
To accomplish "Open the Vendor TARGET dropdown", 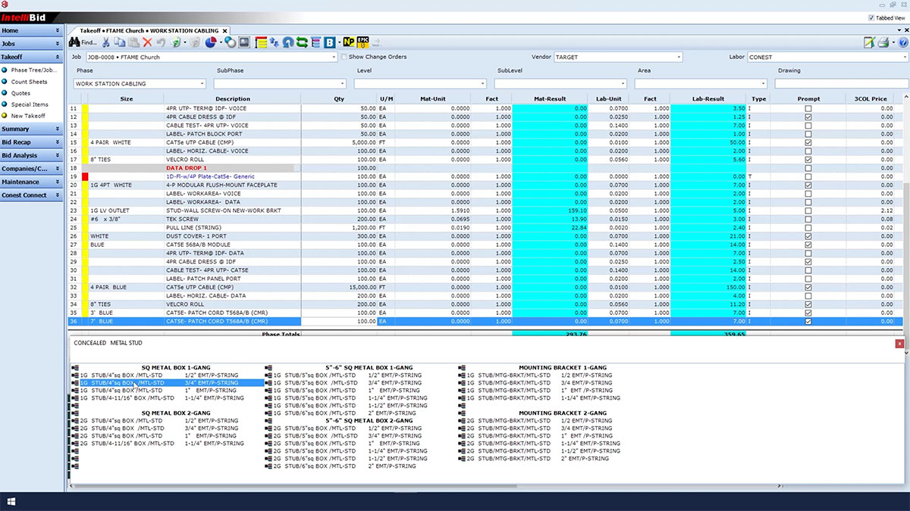I will (678, 57).
